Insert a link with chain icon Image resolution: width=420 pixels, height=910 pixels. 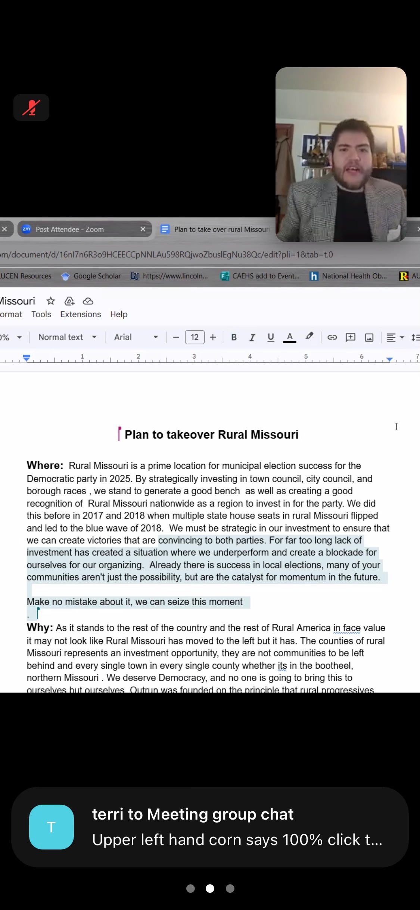pyautogui.click(x=332, y=337)
